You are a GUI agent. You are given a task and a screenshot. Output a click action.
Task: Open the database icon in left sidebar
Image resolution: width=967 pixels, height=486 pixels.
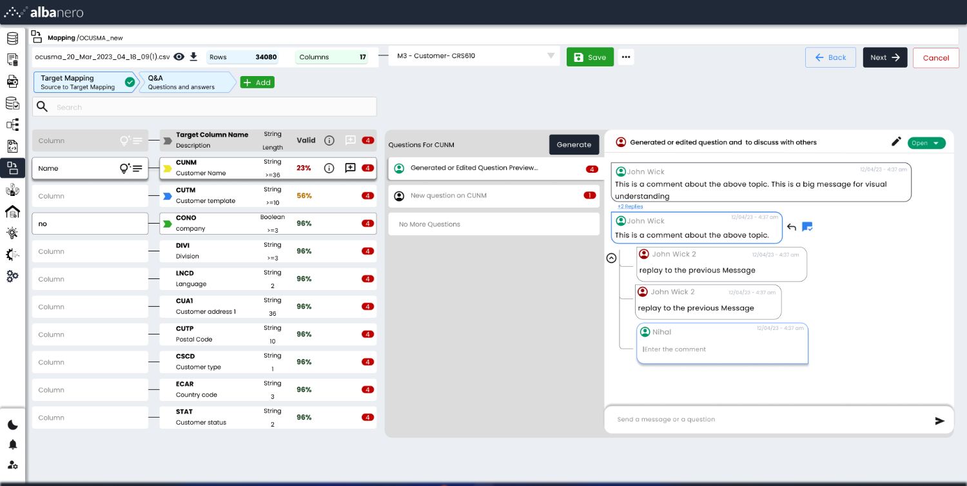(x=12, y=38)
